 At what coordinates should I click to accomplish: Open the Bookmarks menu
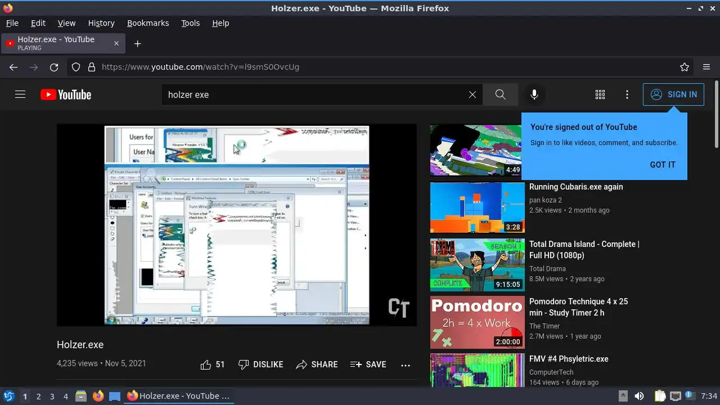point(148,23)
